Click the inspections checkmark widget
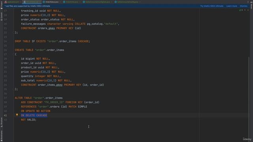 pos(241,10)
